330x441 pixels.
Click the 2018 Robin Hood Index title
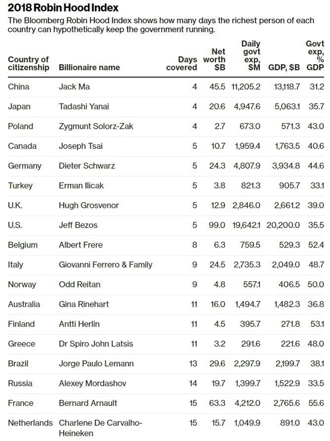click(63, 8)
